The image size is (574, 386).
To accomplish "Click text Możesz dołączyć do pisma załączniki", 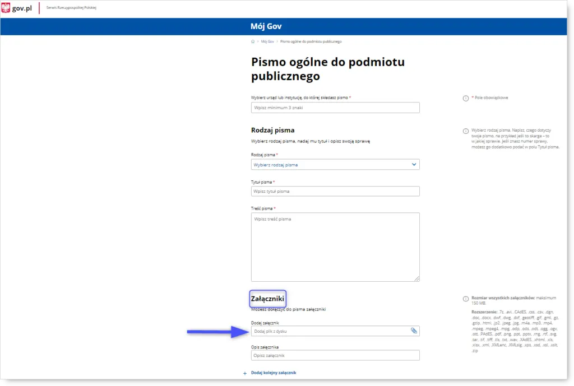I will 289,309.
